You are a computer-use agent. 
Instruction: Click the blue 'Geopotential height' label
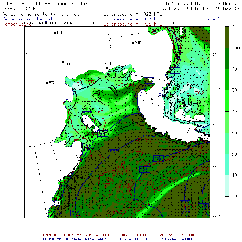pyautogui.click(x=27, y=19)
